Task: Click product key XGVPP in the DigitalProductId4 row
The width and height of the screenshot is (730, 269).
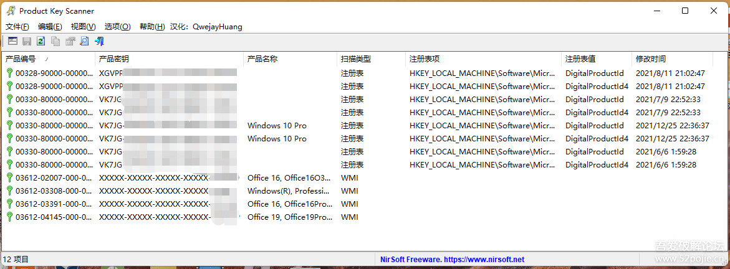Action: point(111,86)
